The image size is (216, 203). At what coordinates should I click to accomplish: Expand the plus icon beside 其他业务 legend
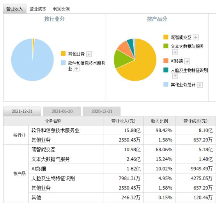click(89, 54)
